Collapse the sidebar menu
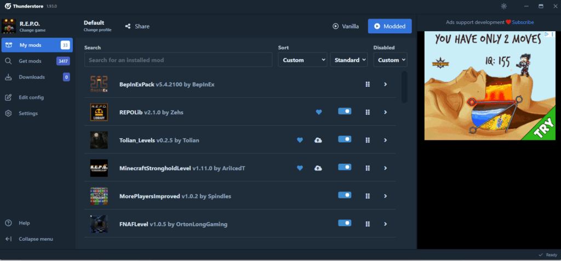 point(37,239)
